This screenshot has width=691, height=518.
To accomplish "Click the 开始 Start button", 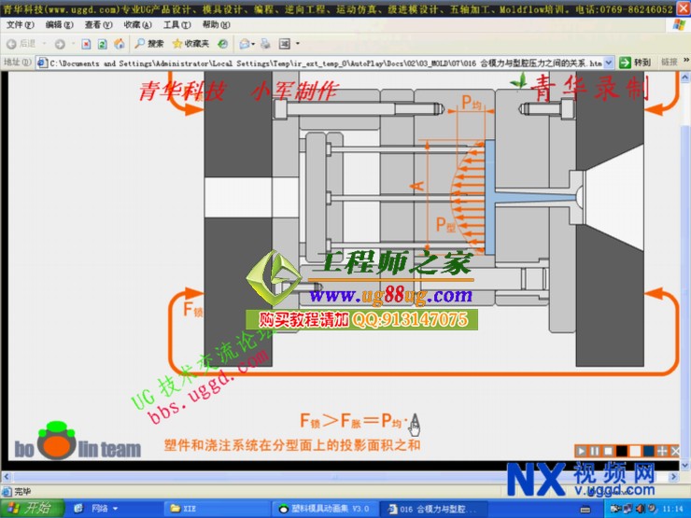I will 31,509.
